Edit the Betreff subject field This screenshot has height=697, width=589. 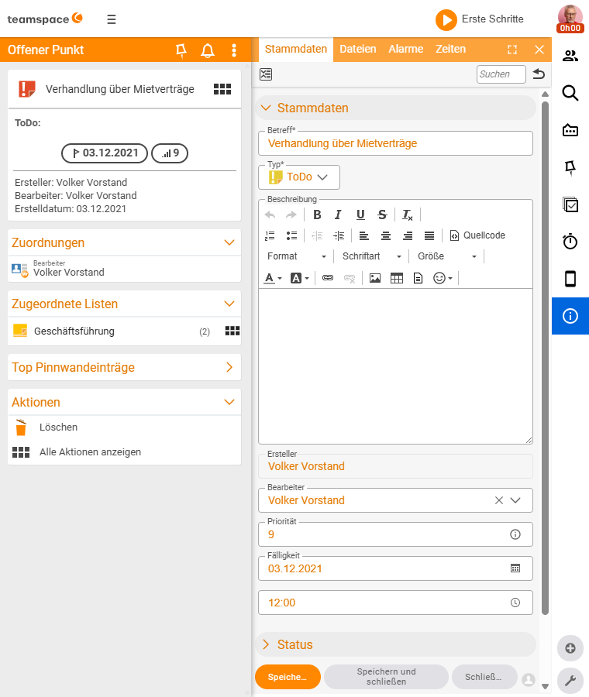tap(395, 143)
